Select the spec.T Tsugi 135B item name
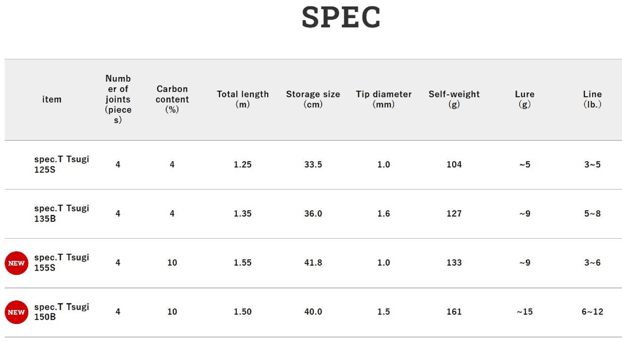 [x=61, y=213]
